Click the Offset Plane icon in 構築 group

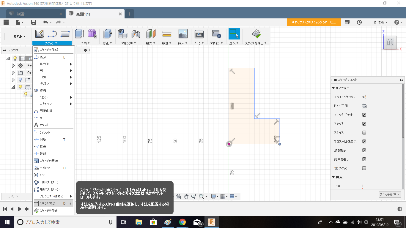click(151, 34)
